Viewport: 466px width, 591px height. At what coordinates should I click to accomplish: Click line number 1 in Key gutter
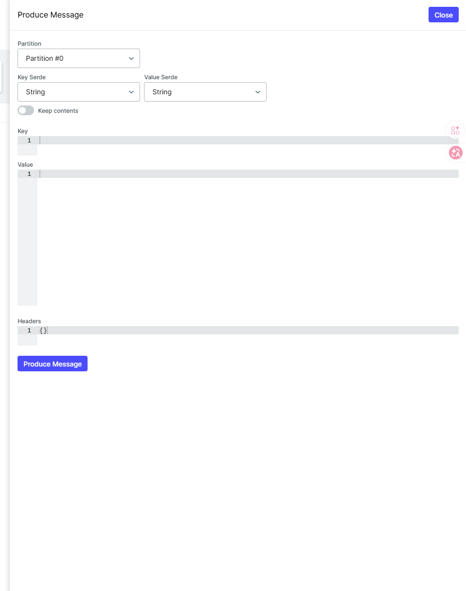pyautogui.click(x=29, y=140)
